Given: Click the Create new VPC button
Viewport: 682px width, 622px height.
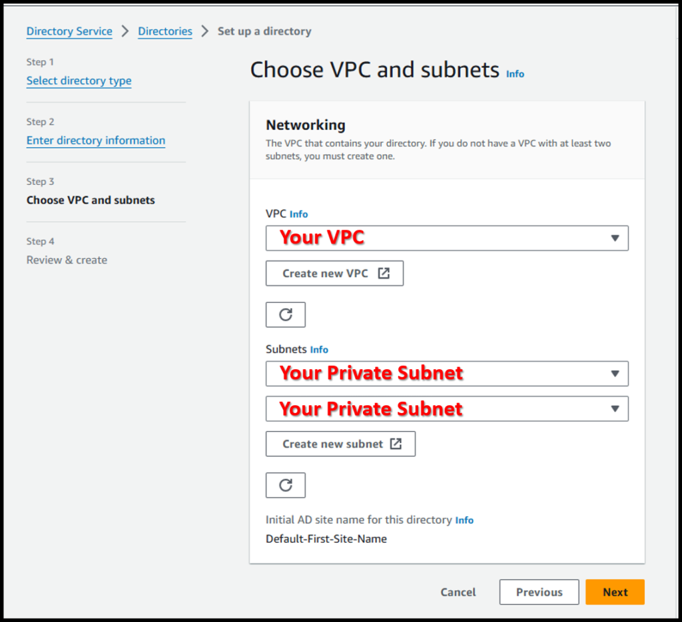Looking at the screenshot, I should pyautogui.click(x=334, y=273).
